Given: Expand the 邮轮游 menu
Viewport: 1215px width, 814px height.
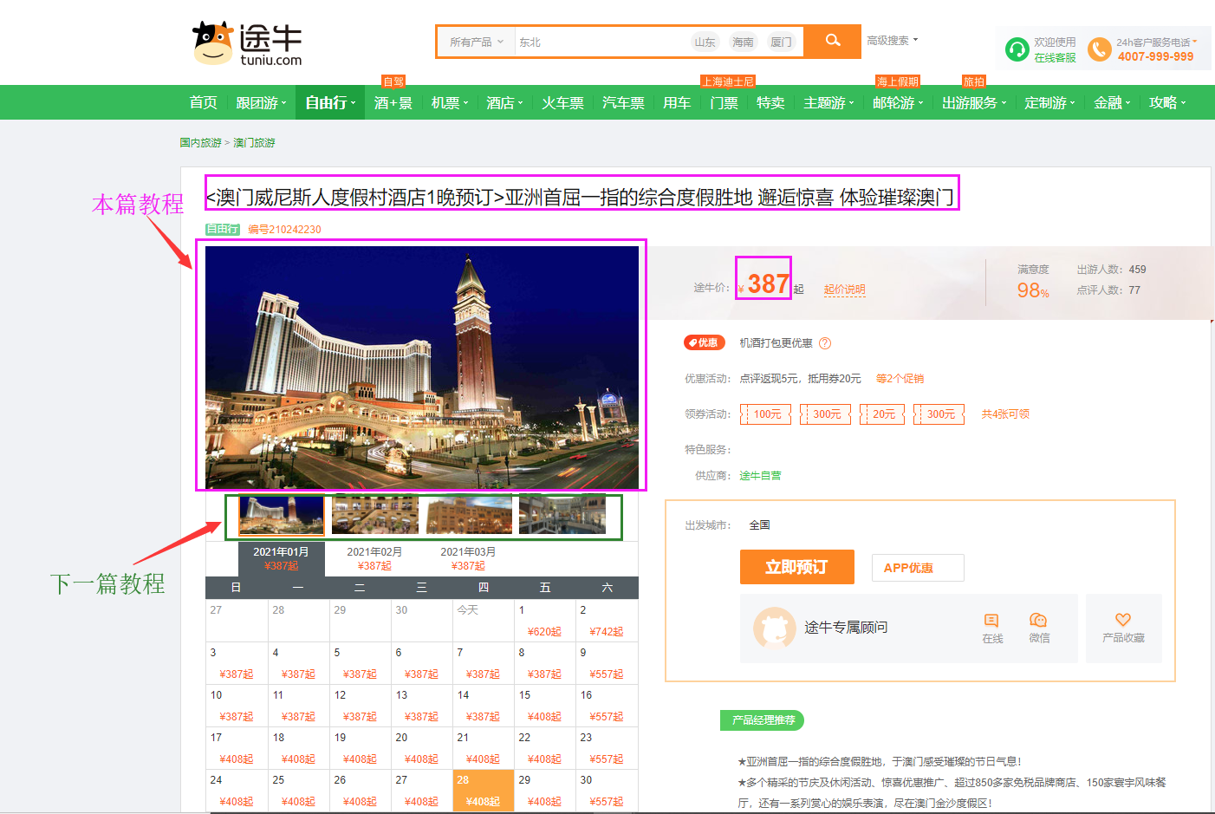Looking at the screenshot, I should click(x=898, y=102).
